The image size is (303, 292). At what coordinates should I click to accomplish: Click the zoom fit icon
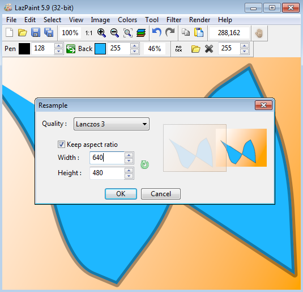pyautogui.click(x=128, y=33)
